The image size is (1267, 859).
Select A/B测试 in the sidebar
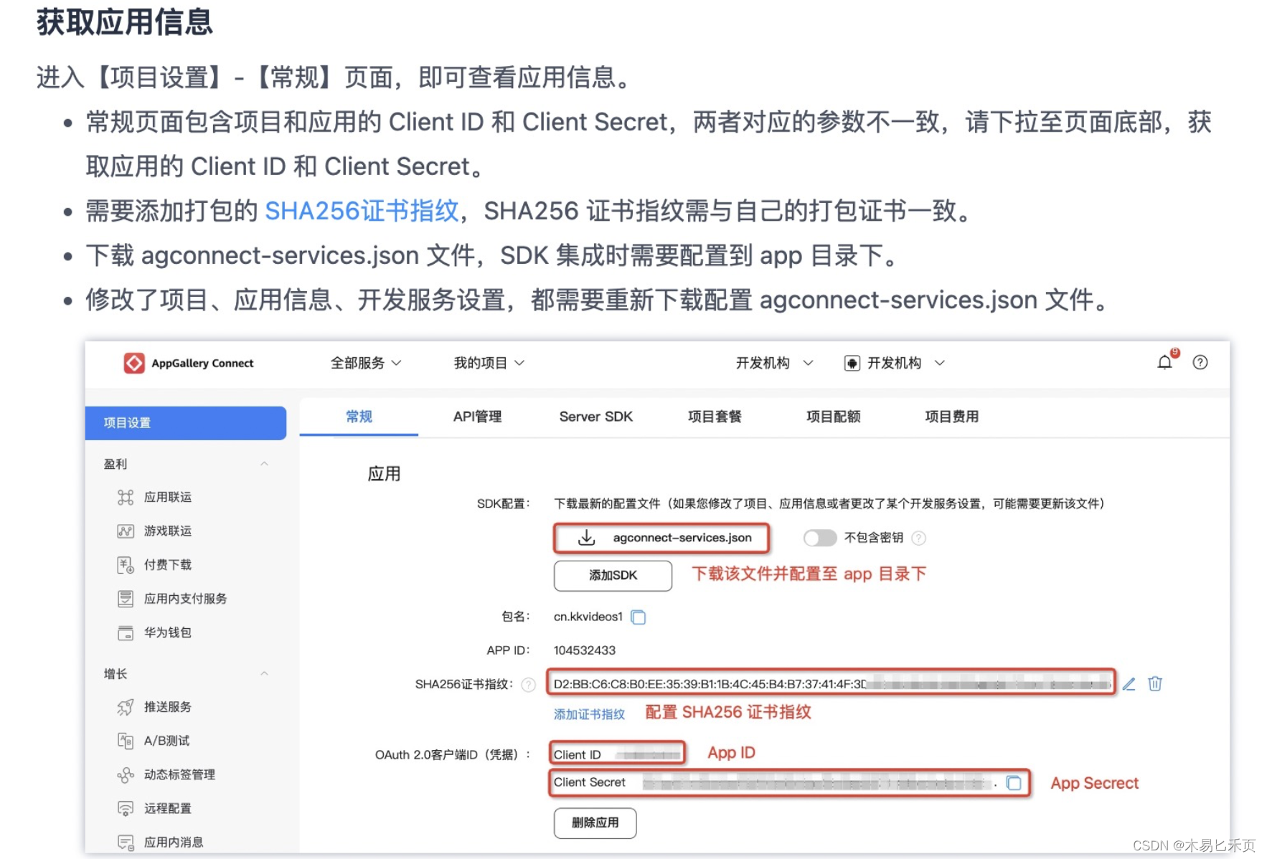coord(166,741)
